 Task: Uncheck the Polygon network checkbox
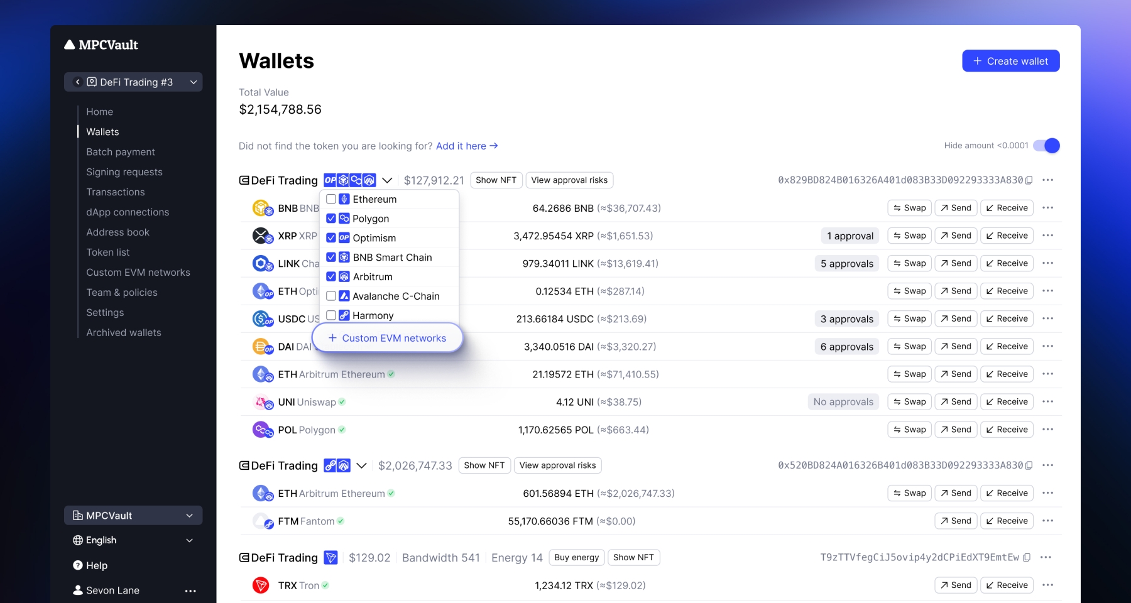pos(331,219)
